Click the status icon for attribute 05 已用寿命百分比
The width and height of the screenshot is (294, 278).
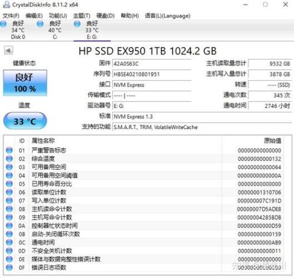9,184
